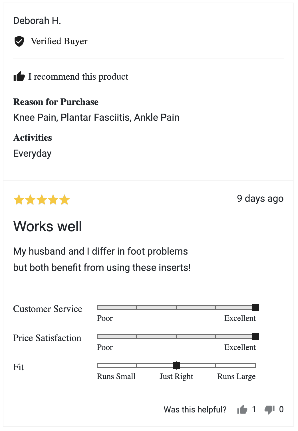Click the Works well review title
Image resolution: width=298 pixels, height=431 pixels.
coord(47,226)
